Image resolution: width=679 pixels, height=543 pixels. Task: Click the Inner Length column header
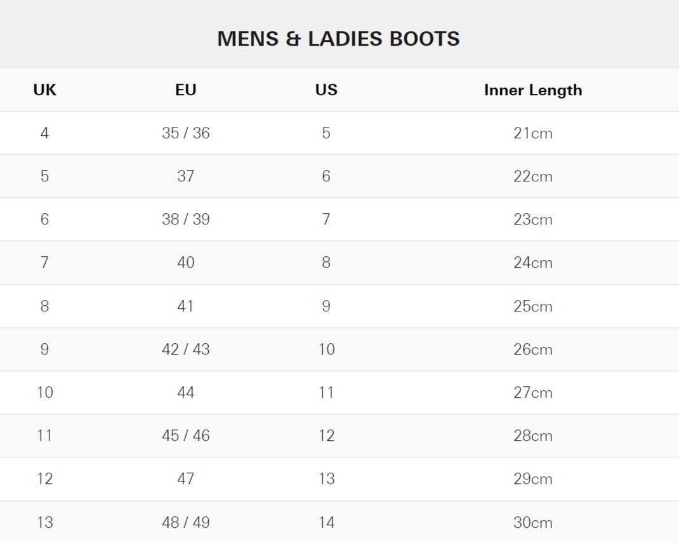click(x=532, y=90)
